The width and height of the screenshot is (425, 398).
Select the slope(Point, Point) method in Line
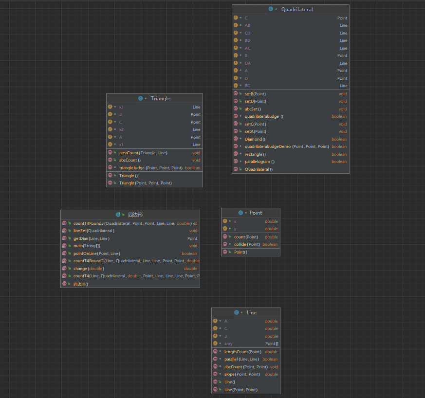pyautogui.click(x=242, y=374)
